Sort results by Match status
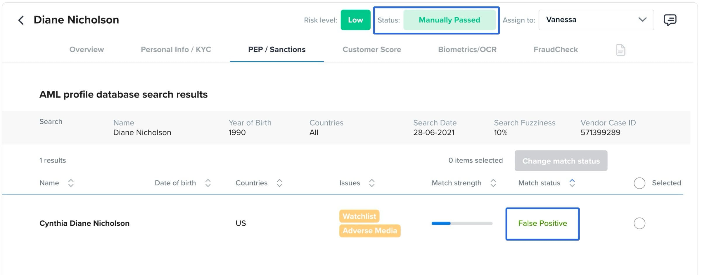 572,183
